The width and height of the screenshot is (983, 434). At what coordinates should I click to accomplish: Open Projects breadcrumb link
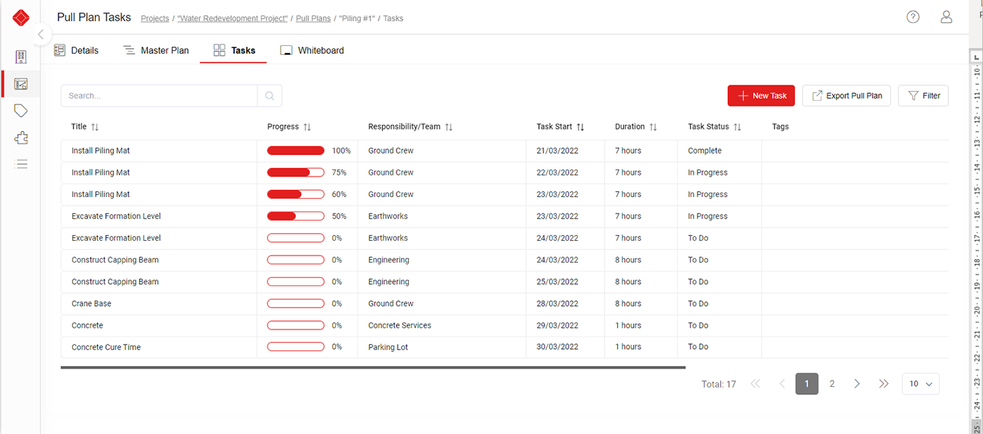point(155,18)
